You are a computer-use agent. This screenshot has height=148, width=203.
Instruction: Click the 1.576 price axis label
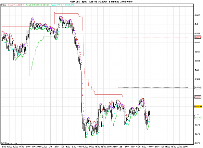coord(197,134)
